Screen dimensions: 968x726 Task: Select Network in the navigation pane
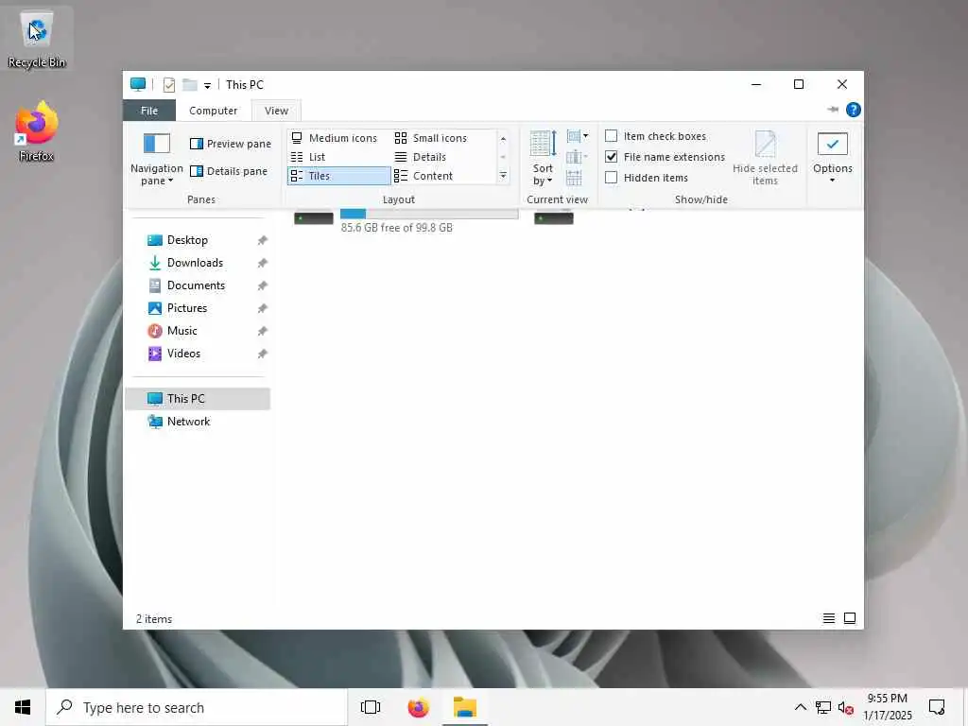coord(188,422)
